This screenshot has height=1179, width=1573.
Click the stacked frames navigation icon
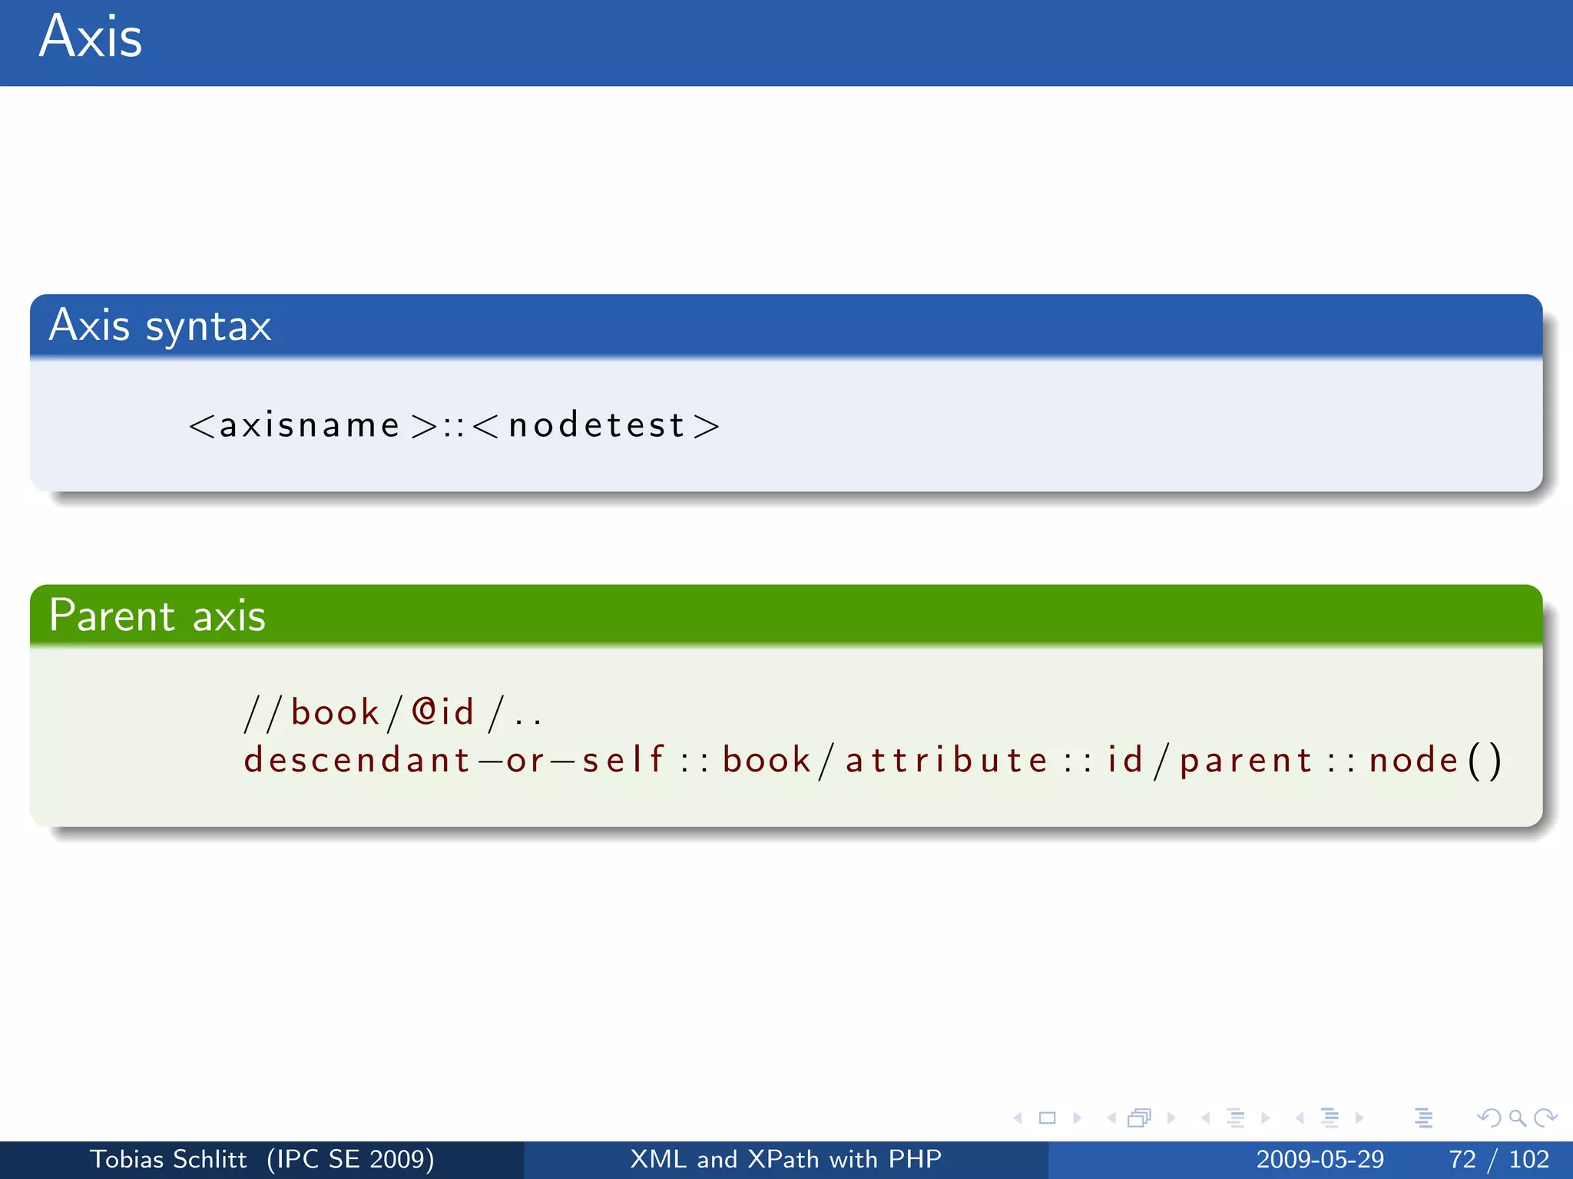point(1140,1118)
